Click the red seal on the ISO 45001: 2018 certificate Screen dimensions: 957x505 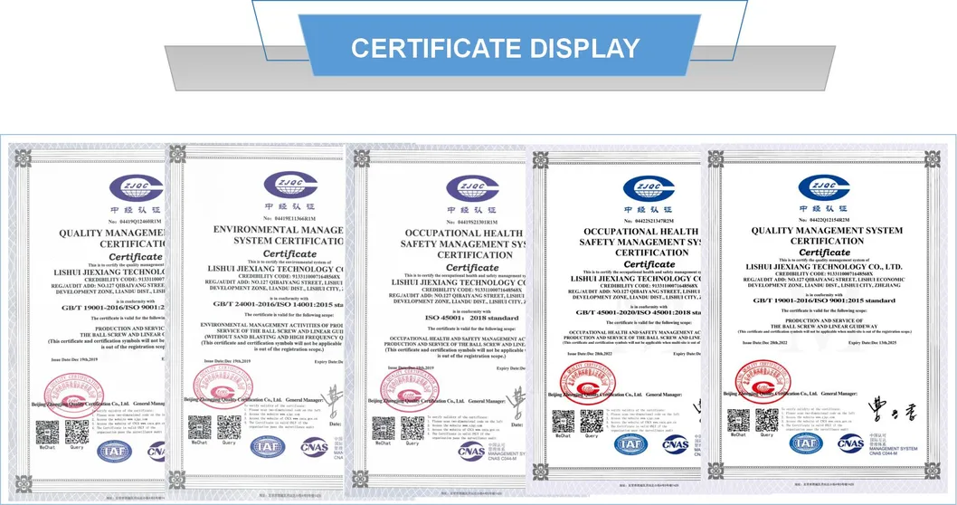coord(410,391)
